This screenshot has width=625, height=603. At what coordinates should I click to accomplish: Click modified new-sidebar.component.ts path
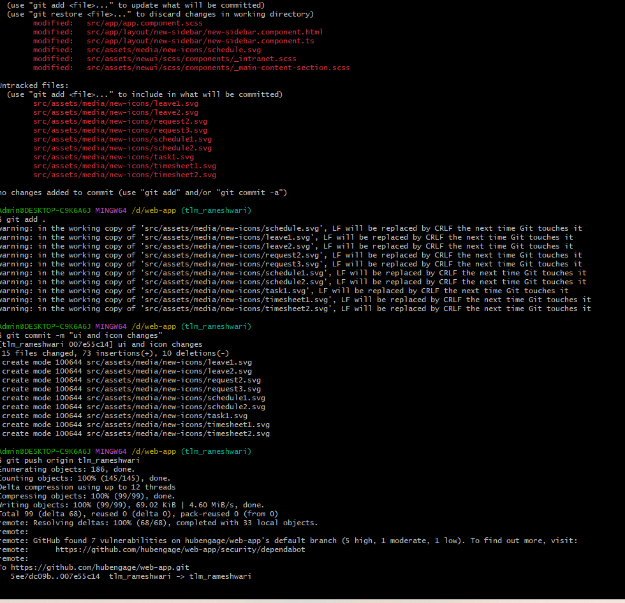pos(200,41)
